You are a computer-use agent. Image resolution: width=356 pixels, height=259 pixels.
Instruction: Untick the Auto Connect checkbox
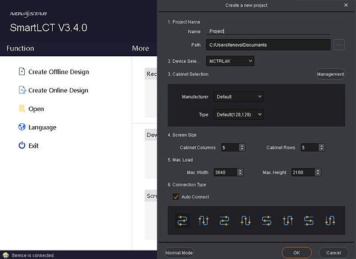pos(176,197)
